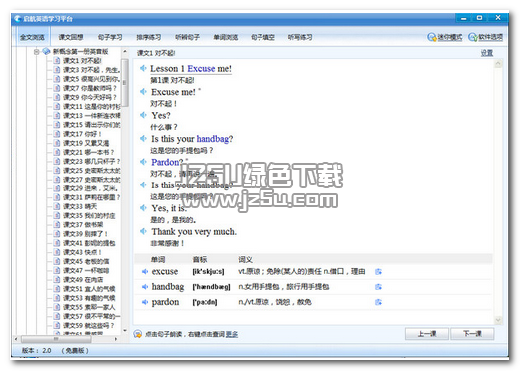This screenshot has width=520, height=371.
Task: Collapse the 新概念 textbook tree node
Action: coord(36,52)
